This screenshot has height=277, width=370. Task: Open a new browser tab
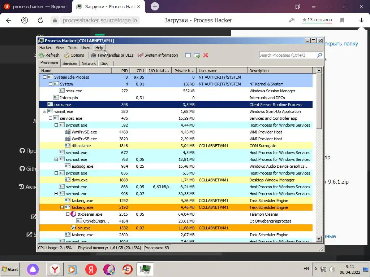click(155, 6)
